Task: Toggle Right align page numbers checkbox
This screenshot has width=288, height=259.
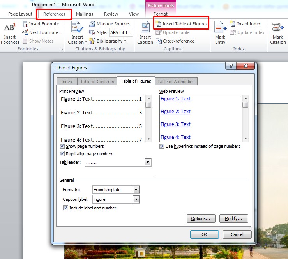Action: coord(62,154)
